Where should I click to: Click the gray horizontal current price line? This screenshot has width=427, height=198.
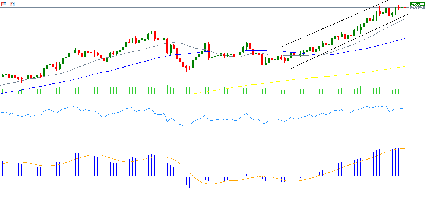(x=198, y=8)
